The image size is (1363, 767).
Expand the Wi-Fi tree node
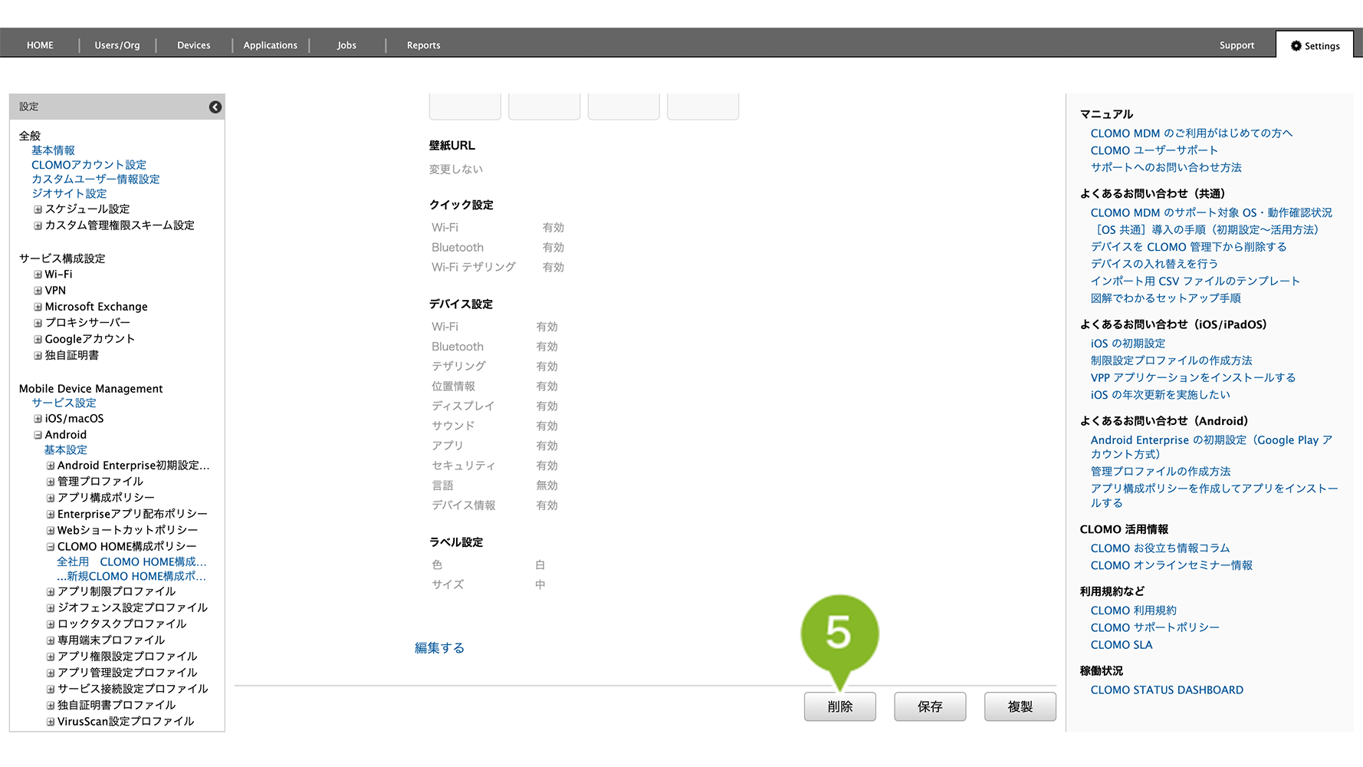(38, 275)
